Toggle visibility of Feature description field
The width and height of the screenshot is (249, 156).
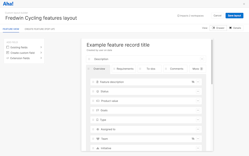tap(193, 82)
